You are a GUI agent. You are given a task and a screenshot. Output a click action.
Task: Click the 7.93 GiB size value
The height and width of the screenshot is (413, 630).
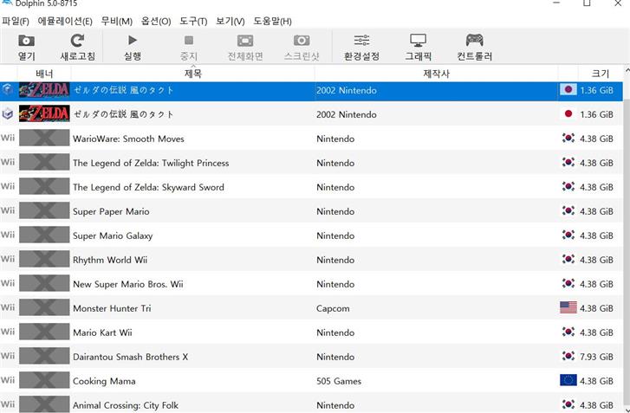tap(596, 357)
